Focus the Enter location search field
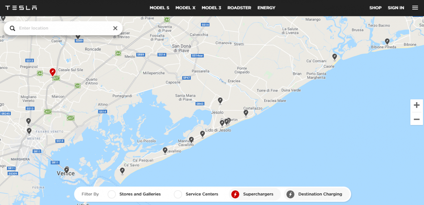 (64, 28)
